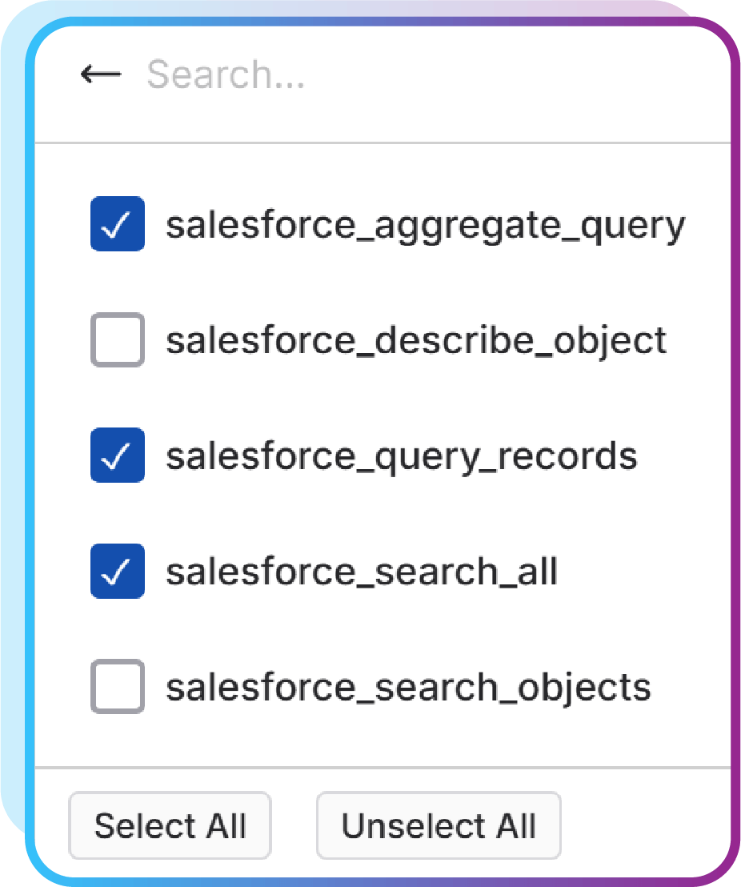
Task: Click the checkmark inside salesforce_search_all checkbox
Action: point(118,571)
